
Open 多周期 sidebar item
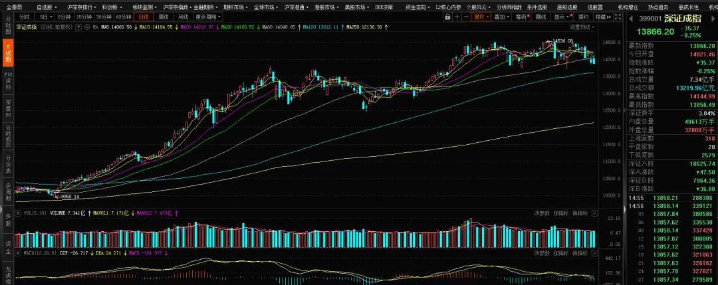[x=8, y=192]
